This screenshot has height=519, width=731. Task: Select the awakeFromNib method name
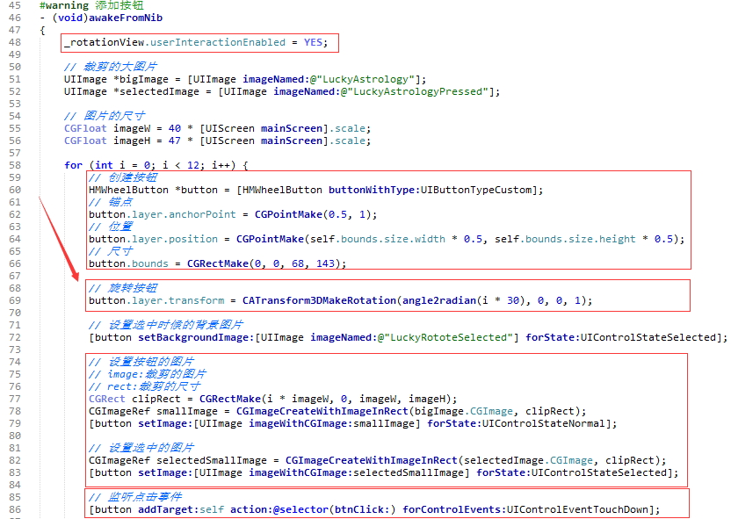coord(126,18)
